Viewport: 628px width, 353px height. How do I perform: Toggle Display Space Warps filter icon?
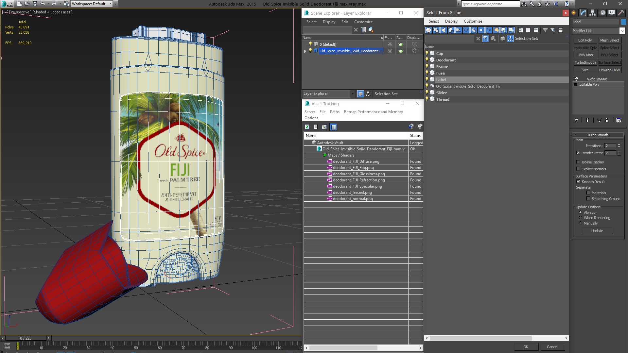tap(466, 30)
